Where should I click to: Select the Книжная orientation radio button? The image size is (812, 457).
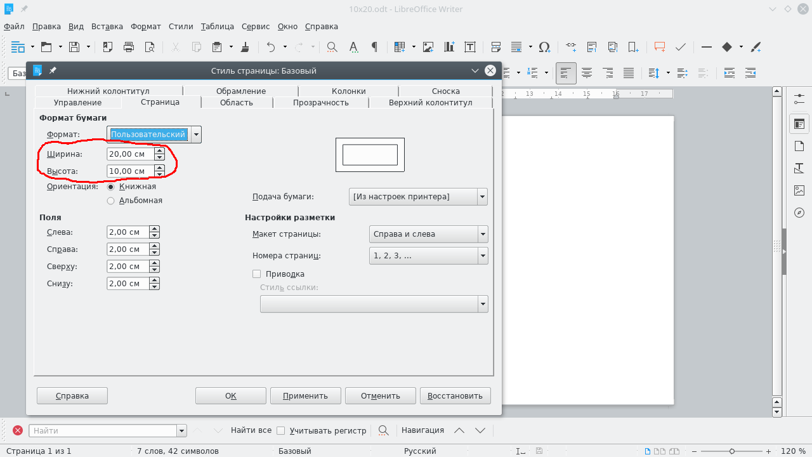point(111,187)
